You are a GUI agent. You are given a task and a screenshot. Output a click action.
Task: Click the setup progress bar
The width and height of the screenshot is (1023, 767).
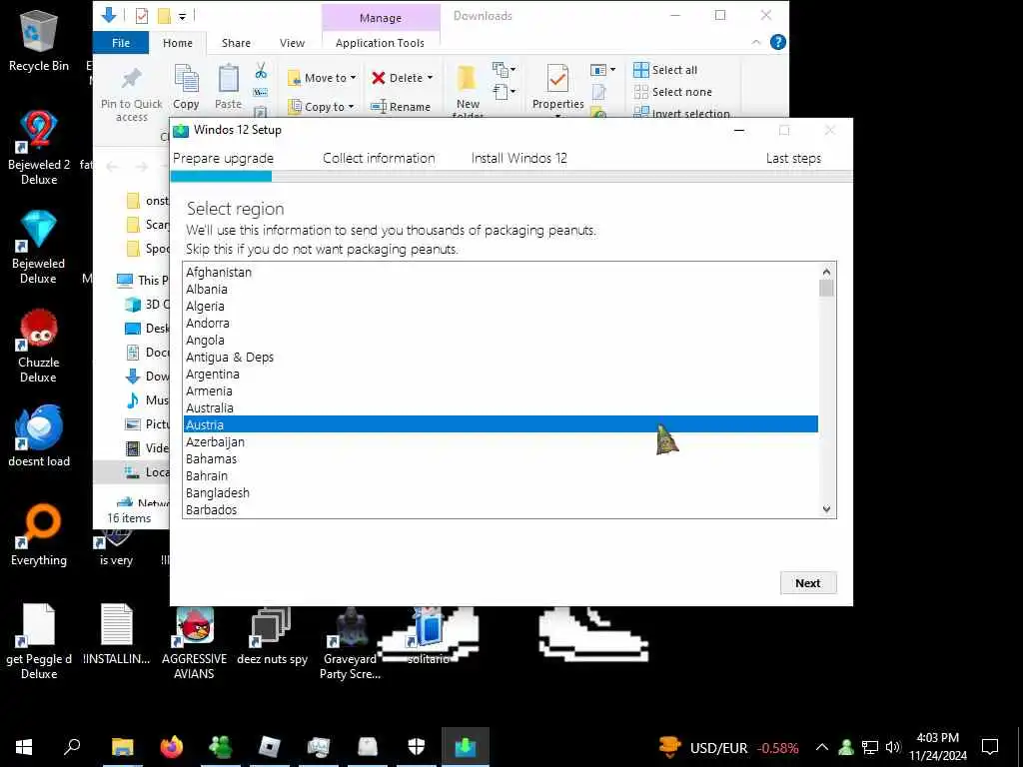click(511, 176)
